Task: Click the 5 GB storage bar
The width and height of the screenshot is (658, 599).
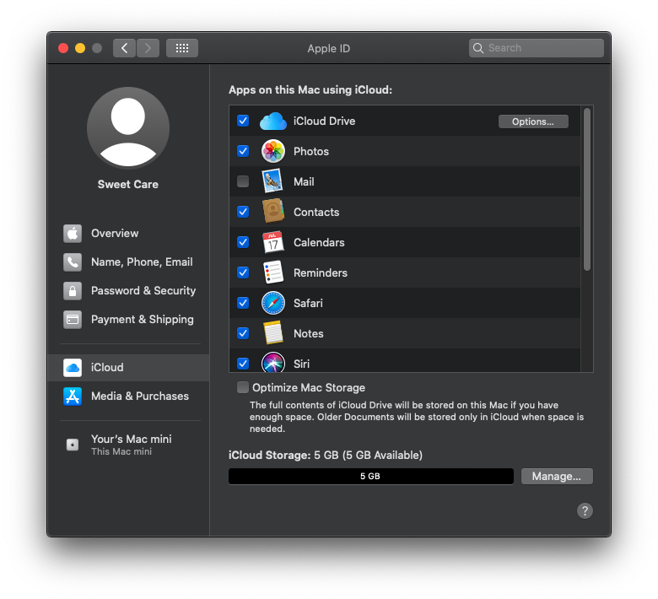Action: [x=371, y=477]
